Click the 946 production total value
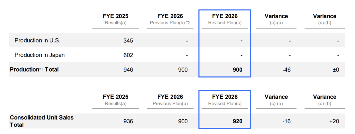 point(128,70)
